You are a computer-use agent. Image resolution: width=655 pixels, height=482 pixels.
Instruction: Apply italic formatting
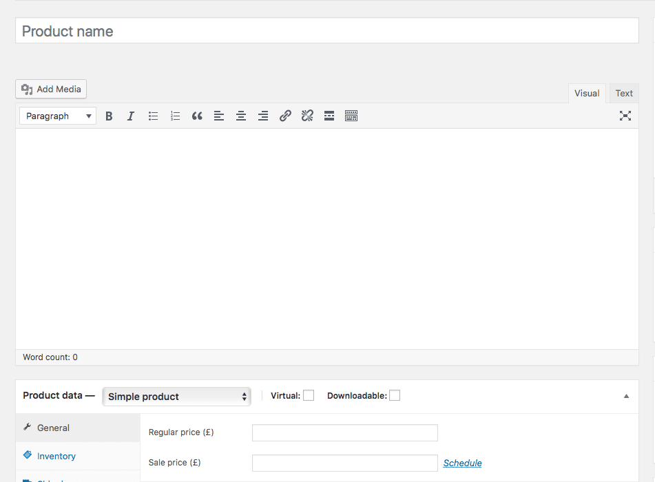coord(131,116)
